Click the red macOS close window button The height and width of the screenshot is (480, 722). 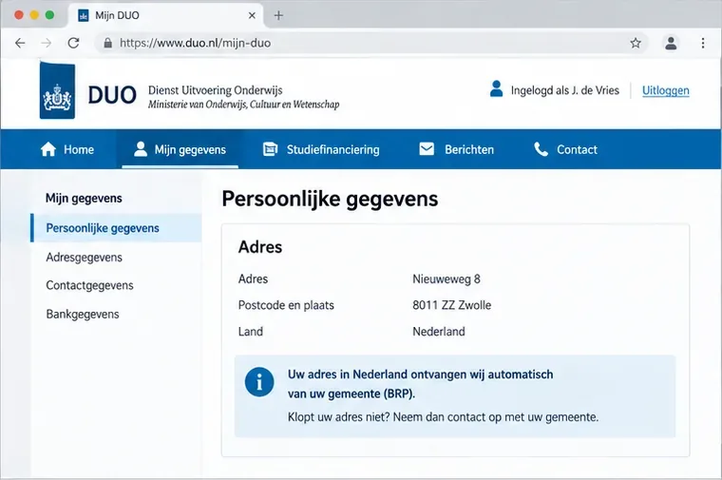pyautogui.click(x=19, y=15)
